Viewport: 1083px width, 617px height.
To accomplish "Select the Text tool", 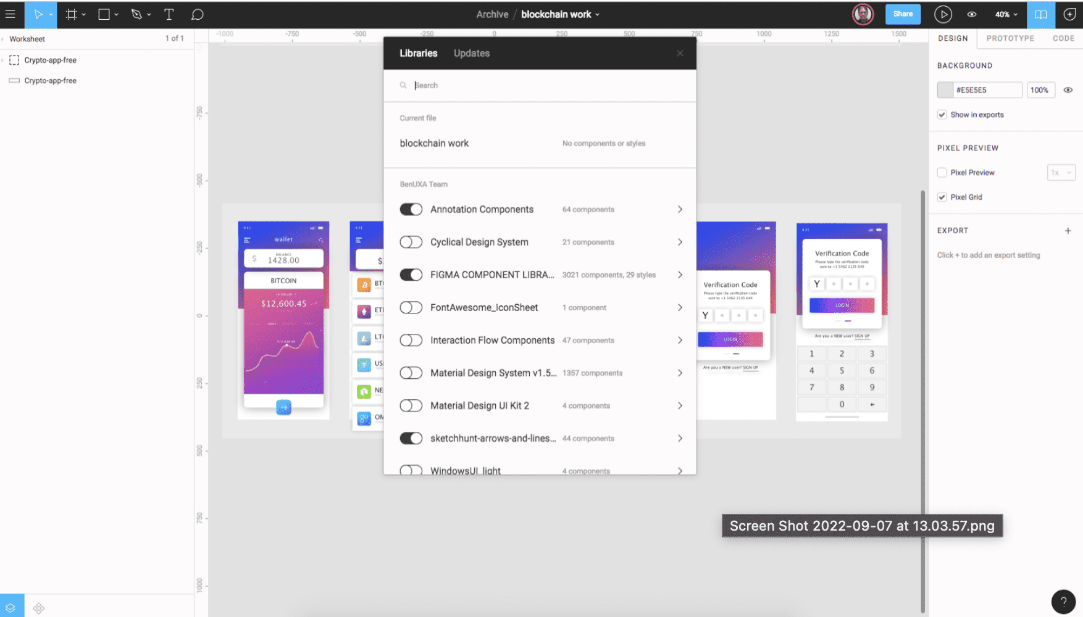I will click(169, 14).
